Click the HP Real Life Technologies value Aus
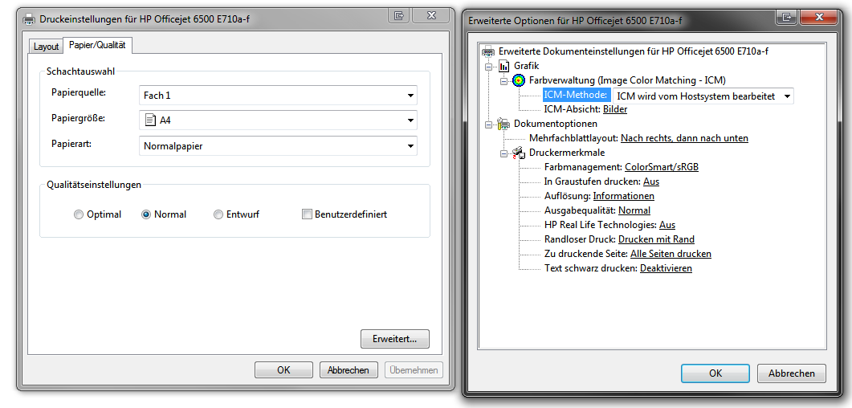The width and height of the screenshot is (852, 408). pyautogui.click(x=667, y=224)
